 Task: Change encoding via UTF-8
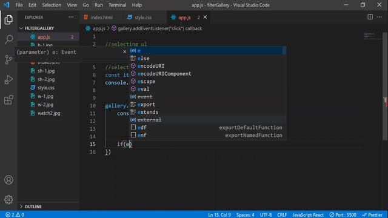click(266, 215)
